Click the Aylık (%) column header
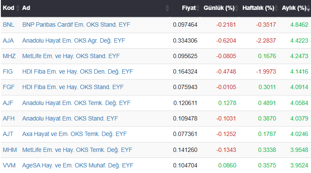Viewport: 311px width, 173px height. click(x=295, y=8)
